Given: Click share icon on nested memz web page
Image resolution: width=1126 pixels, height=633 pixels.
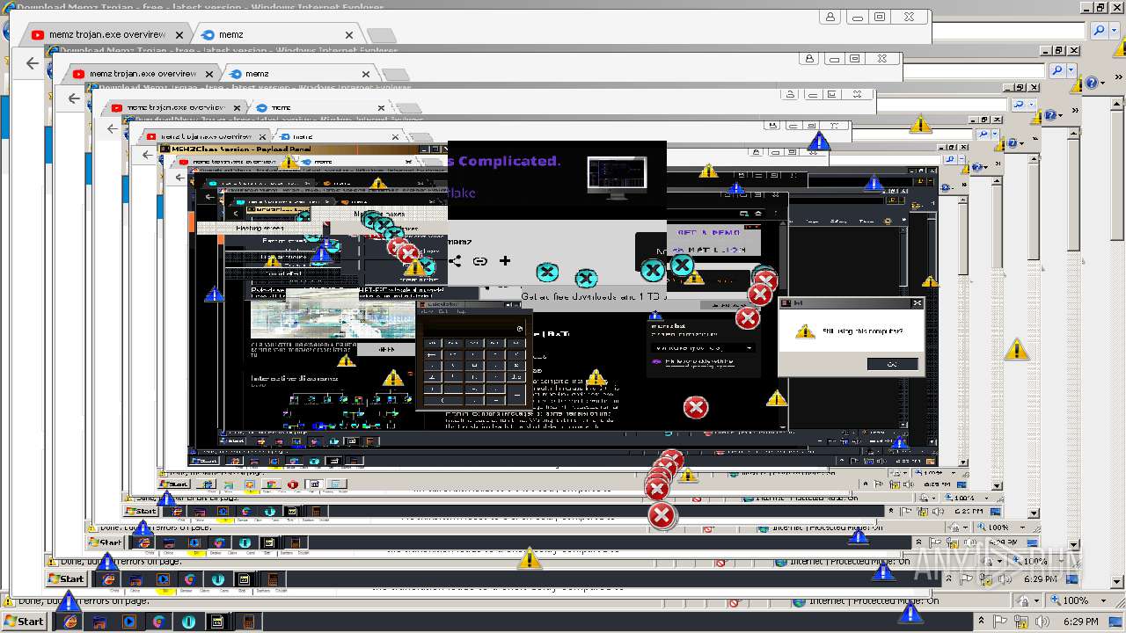Looking at the screenshot, I should click(455, 260).
